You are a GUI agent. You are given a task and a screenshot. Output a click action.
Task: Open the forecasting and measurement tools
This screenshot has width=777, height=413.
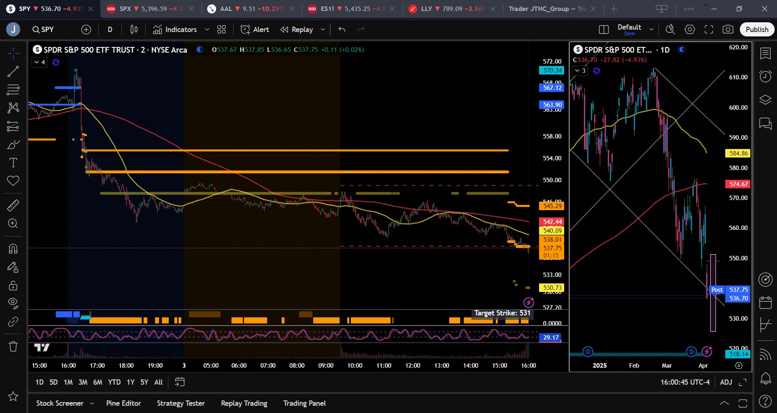(x=13, y=126)
